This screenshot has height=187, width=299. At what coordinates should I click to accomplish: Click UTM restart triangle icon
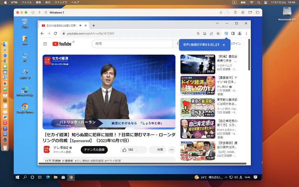tap(46, 12)
